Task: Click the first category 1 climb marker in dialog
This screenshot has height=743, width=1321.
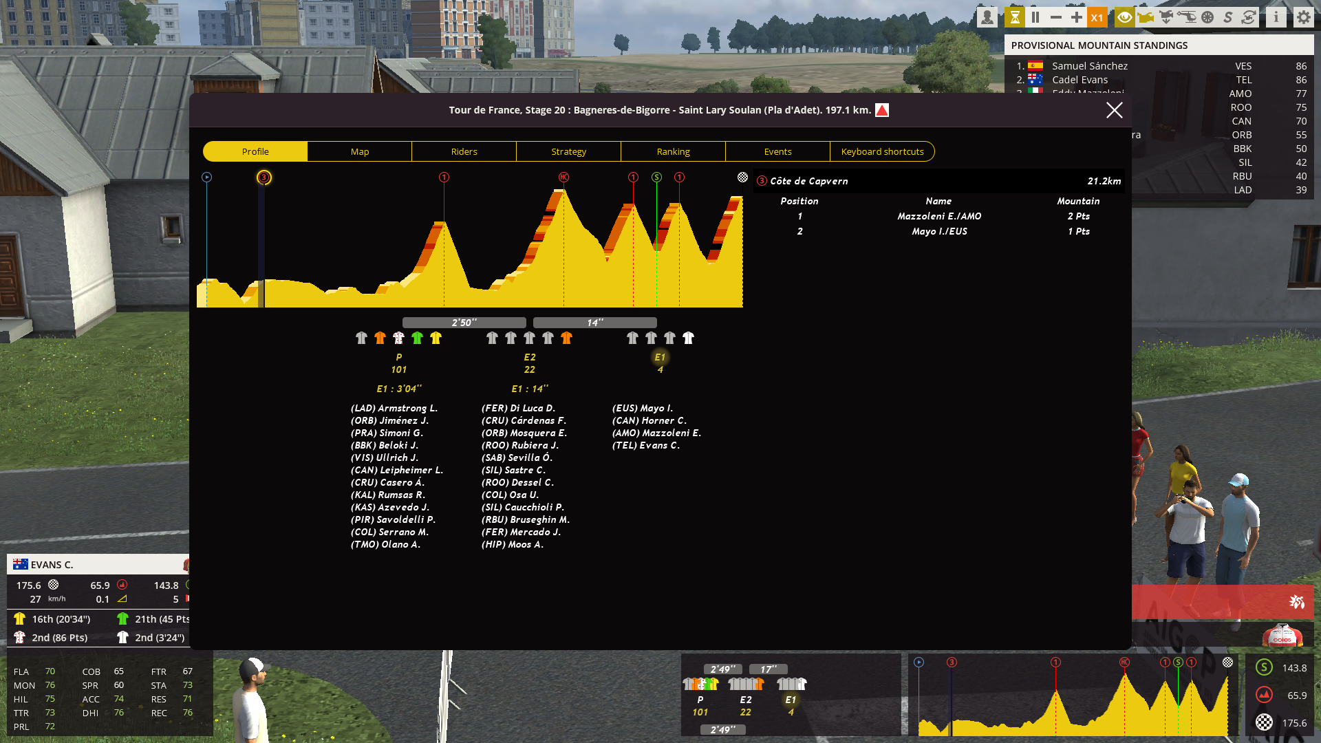Action: pos(444,177)
